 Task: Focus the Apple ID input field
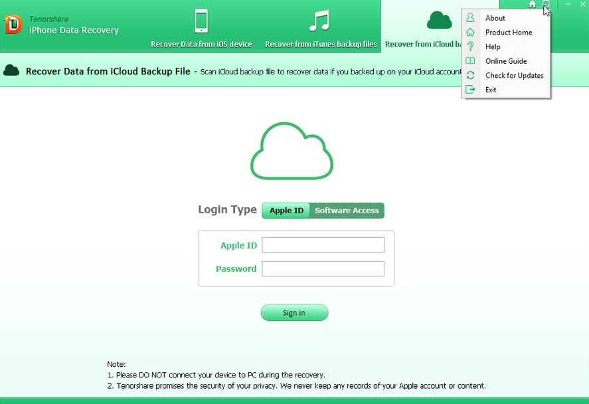coord(323,245)
